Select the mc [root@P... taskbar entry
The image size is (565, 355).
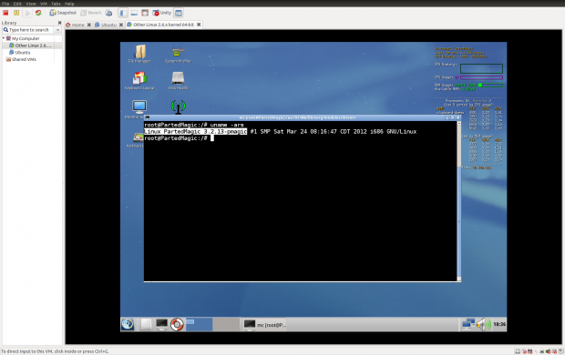(x=264, y=324)
